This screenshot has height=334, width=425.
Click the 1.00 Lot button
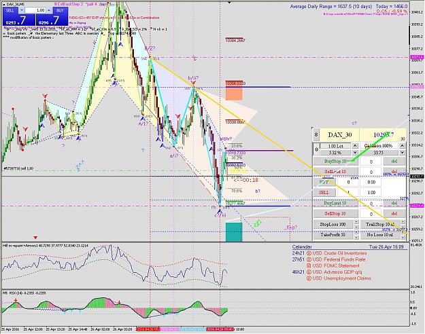coord(336,146)
